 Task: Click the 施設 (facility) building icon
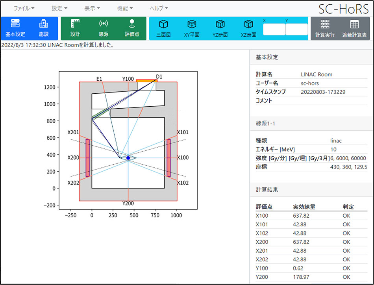pyautogui.click(x=44, y=28)
